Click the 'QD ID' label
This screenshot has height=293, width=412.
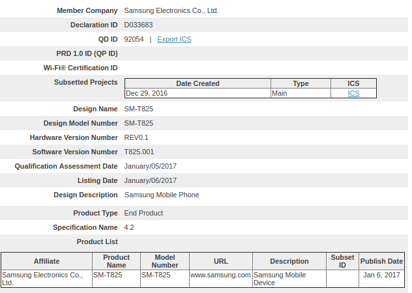108,39
